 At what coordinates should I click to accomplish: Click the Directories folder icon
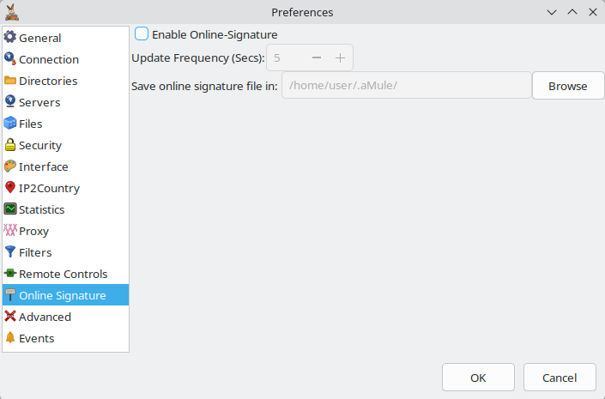coord(10,81)
